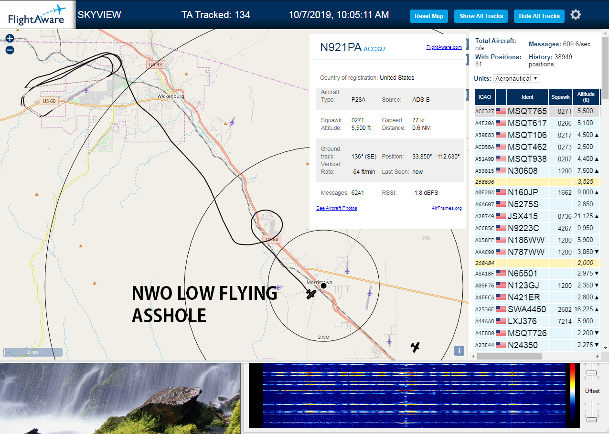609x434 pixels.
Task: Select the N30608 aircraft row
Action: 537,170
